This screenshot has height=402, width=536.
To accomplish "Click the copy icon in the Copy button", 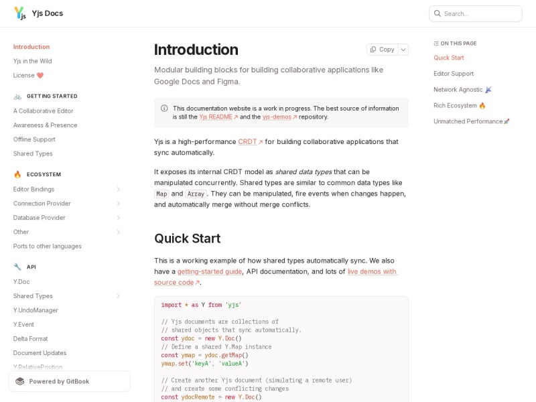I will (x=373, y=49).
